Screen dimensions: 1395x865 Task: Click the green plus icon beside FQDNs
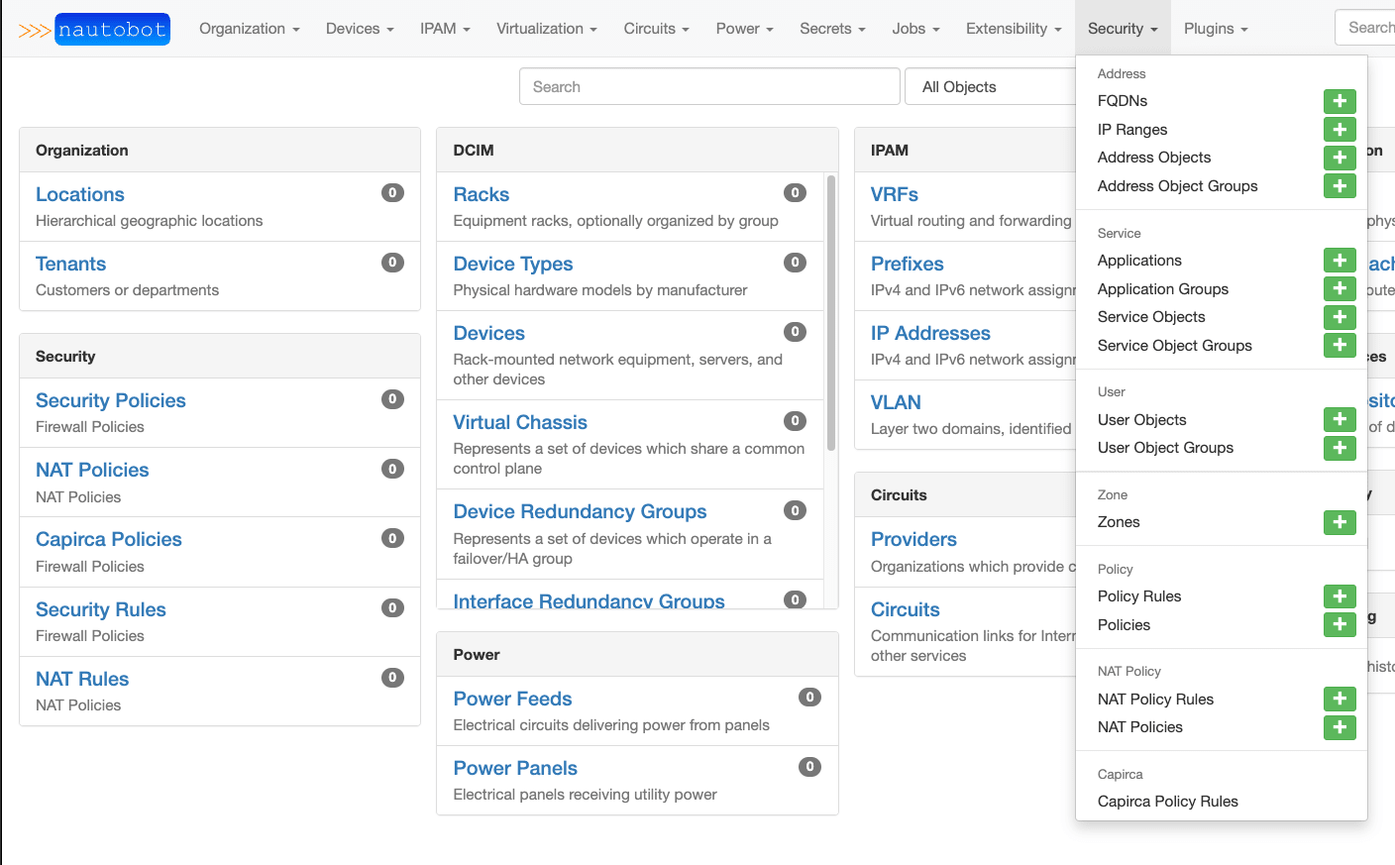click(x=1340, y=101)
